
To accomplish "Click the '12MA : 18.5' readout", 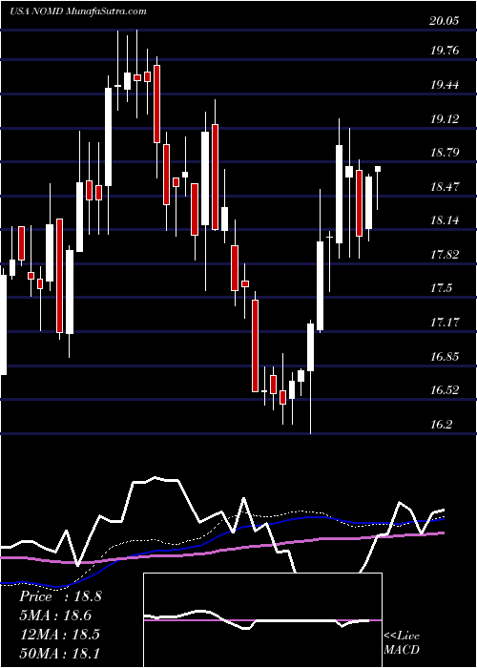I will pos(59,634).
